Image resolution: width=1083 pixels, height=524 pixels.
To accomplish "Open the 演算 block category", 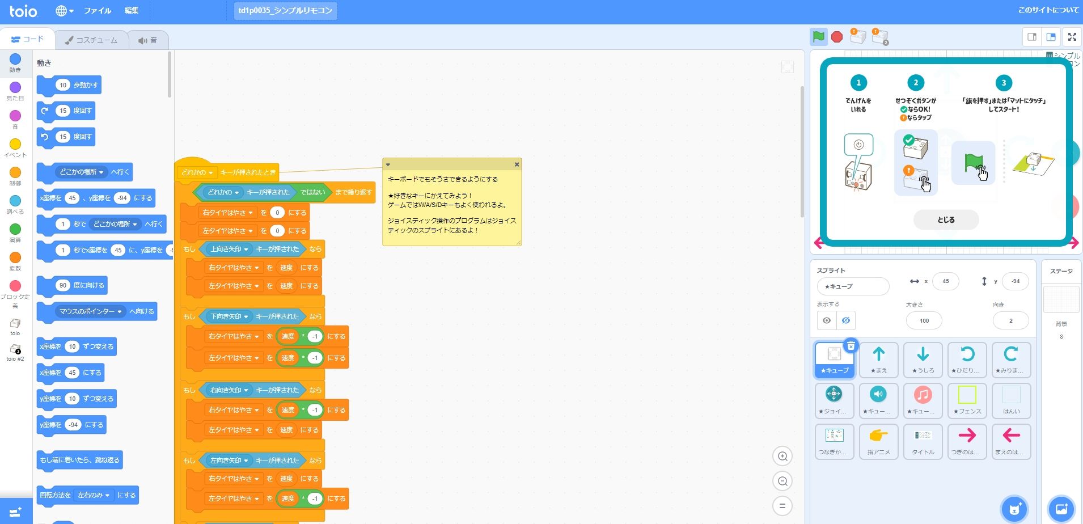I will (x=15, y=233).
